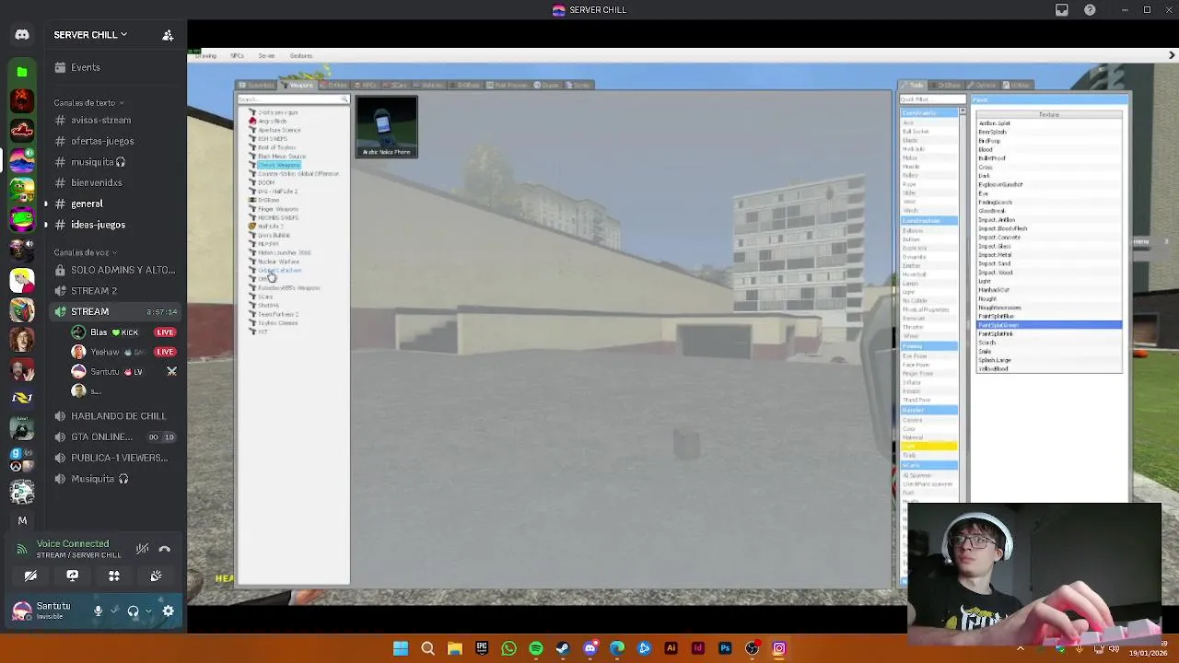Open the avisos-stream text channel
This screenshot has width=1179, height=663.
(101, 120)
